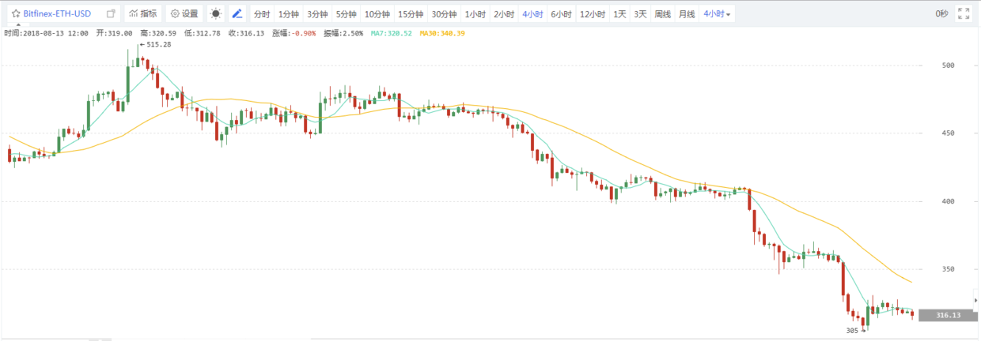The width and height of the screenshot is (981, 341).
Task: Click the MA7:320.52 indicator label
Action: click(x=392, y=33)
